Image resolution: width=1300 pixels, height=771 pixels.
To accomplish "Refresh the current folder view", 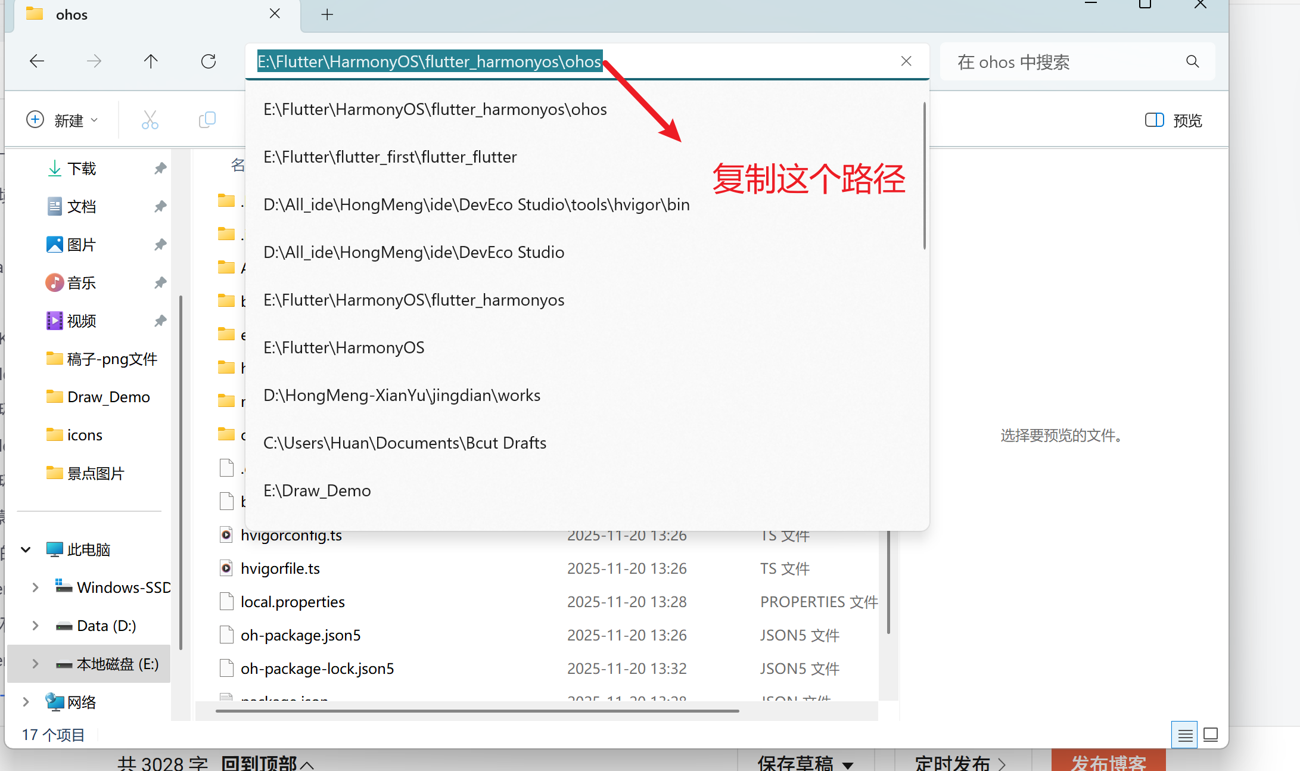I will click(x=209, y=61).
